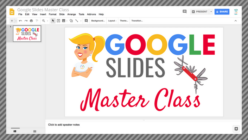
Task: Click the zoom magnifier icon
Action: [x=44, y=21]
